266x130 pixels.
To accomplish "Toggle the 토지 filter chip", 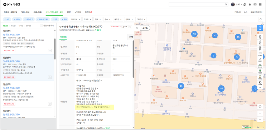I will [64, 19].
